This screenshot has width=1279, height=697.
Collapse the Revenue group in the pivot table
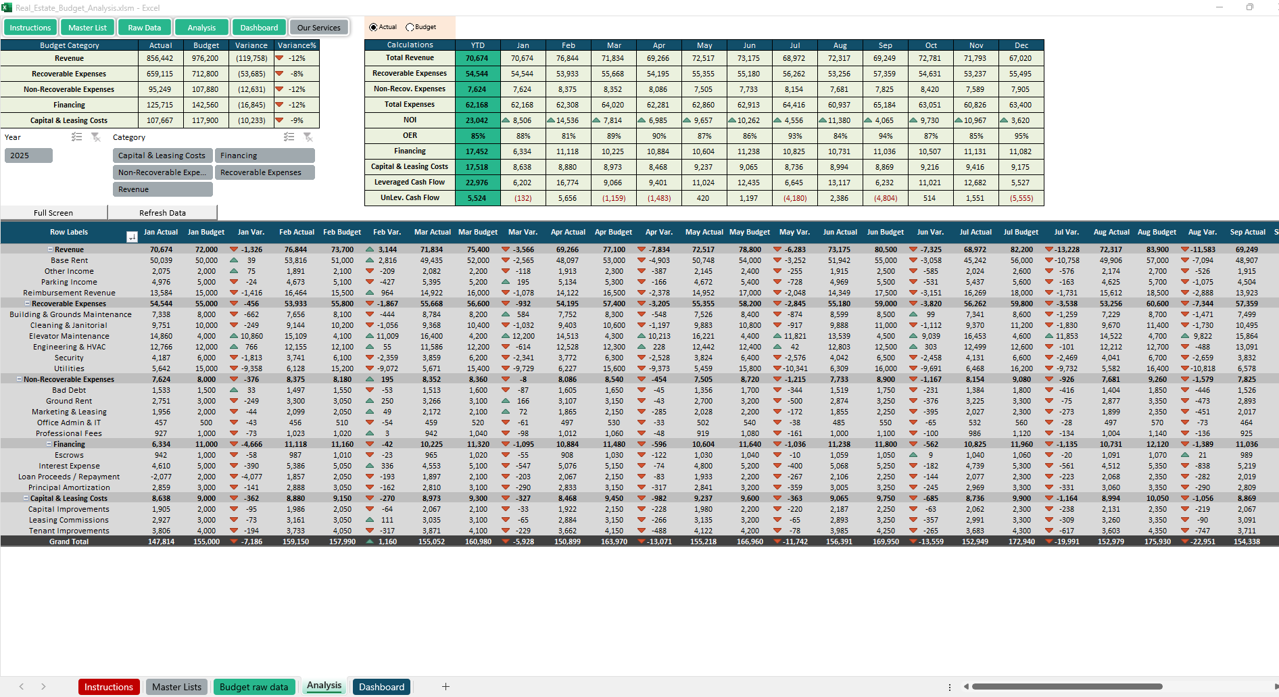pyautogui.click(x=50, y=249)
